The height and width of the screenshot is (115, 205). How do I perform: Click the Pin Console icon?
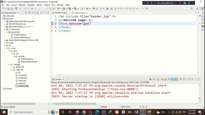click(x=181, y=79)
